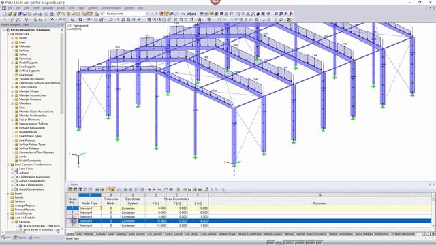Switch to the Members table tab
436x245 pixels.
tap(289, 234)
